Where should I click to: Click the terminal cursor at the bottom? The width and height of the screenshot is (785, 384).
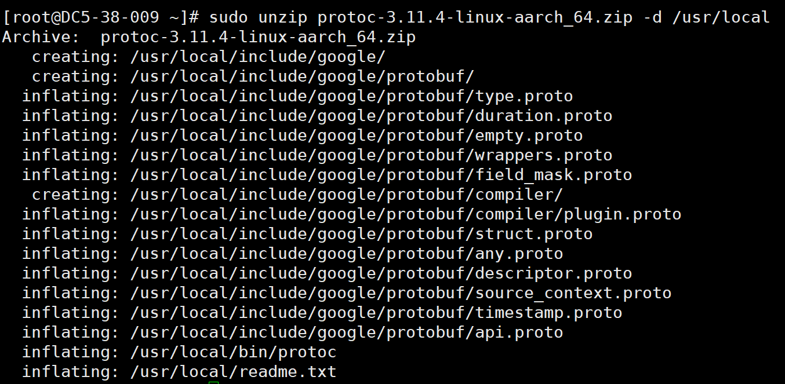[x=214, y=382]
